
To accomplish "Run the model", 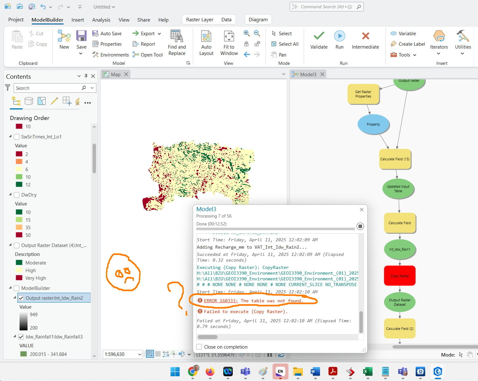I will click(339, 40).
